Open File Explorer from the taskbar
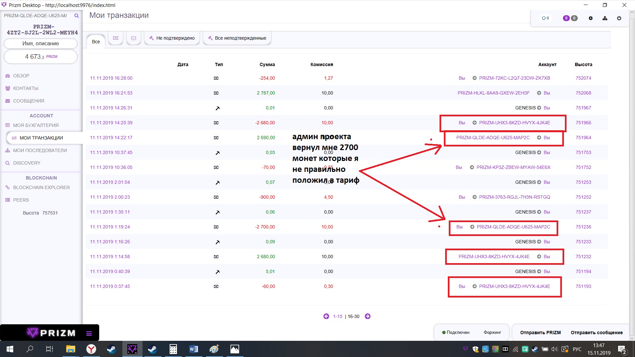Viewport: 635px width, 357px height. point(70,349)
